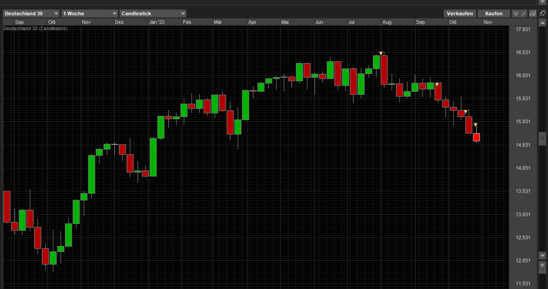Click the 'Deutschland 30 (Candlestick)' chart label
The height and width of the screenshot is (289, 548).
(x=35, y=29)
